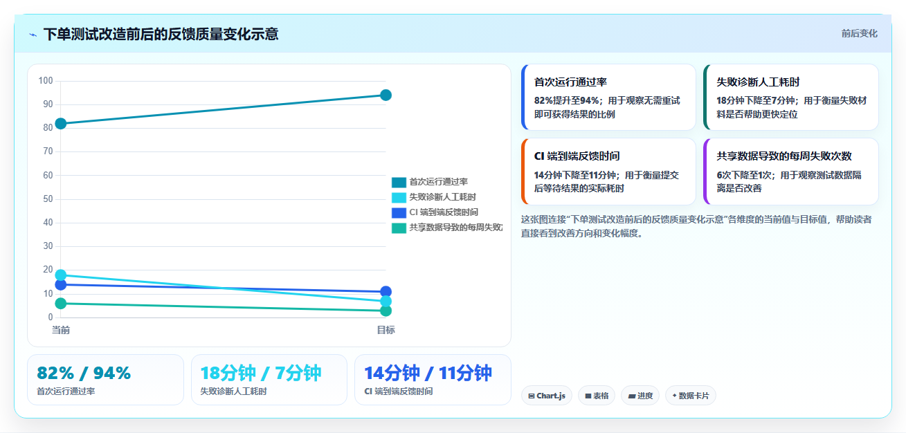Click the 82% / 94% stat tile
The height and width of the screenshot is (433, 906).
click(x=105, y=380)
